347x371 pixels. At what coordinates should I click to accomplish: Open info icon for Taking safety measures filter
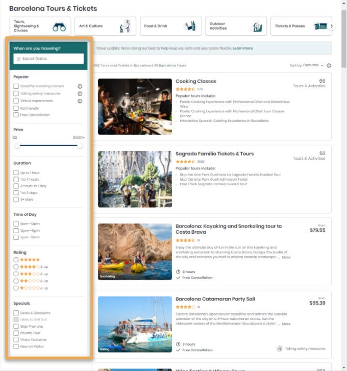(x=80, y=94)
